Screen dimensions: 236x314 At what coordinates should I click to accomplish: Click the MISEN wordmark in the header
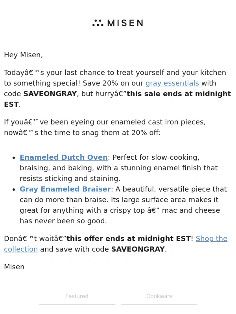125,23
